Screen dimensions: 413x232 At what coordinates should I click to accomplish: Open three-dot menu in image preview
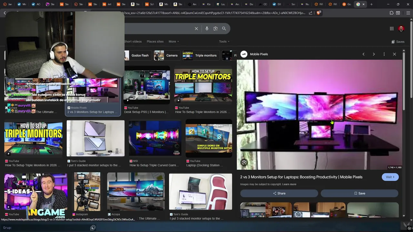coord(384,54)
